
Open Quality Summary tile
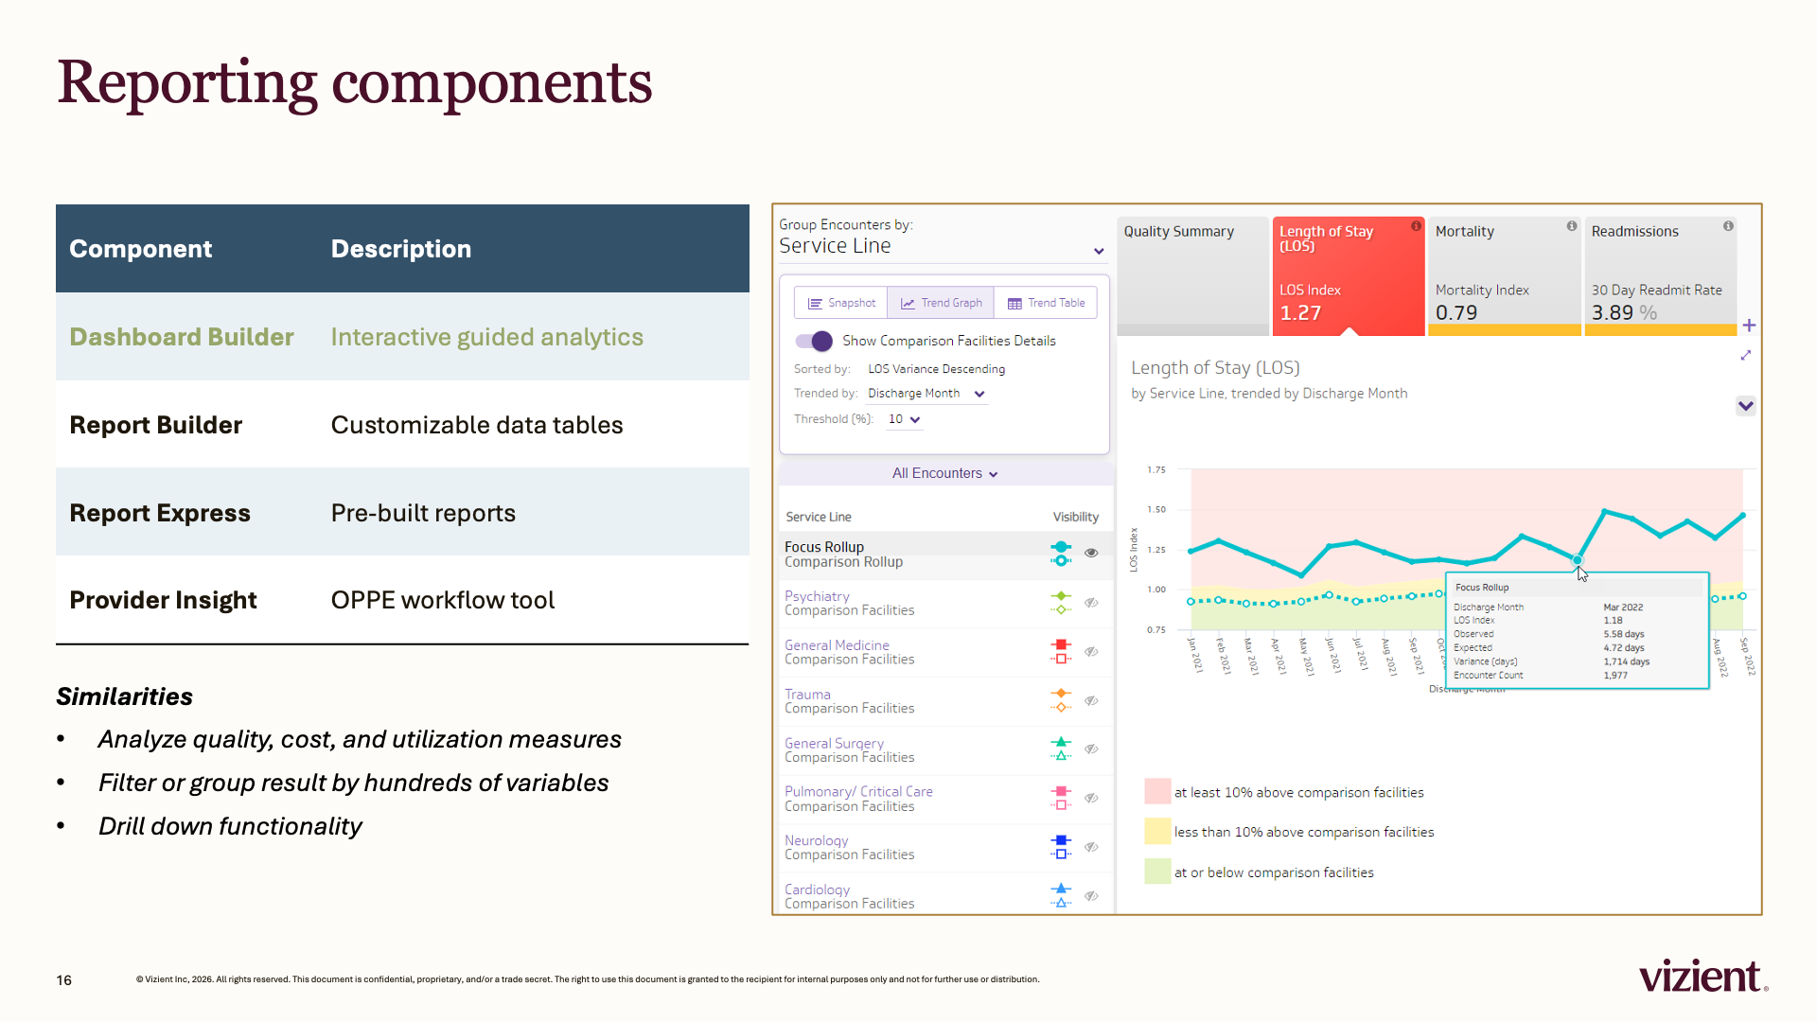coord(1192,275)
